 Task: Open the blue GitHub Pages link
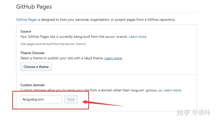(x=26, y=20)
